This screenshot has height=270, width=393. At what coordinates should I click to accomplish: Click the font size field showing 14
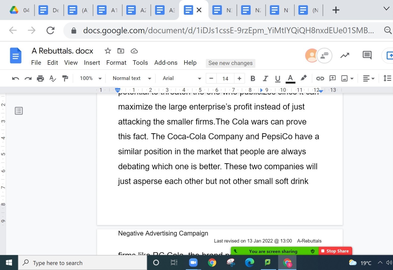[225, 79]
